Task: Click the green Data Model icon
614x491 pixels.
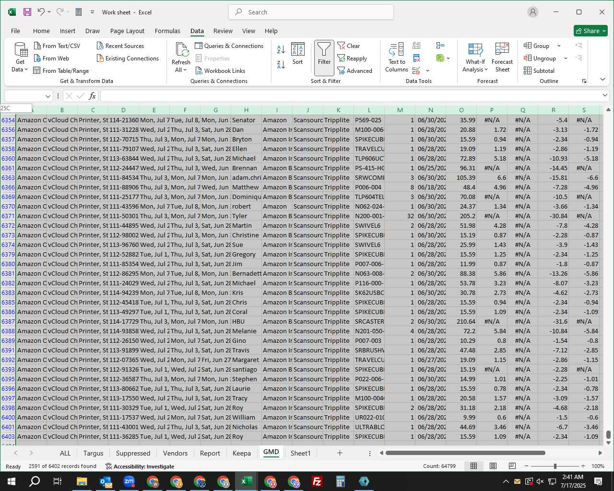Action: coord(440,58)
